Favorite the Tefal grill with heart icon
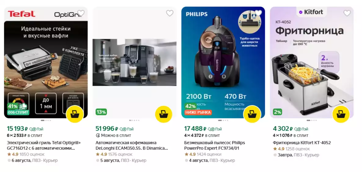 81,13
